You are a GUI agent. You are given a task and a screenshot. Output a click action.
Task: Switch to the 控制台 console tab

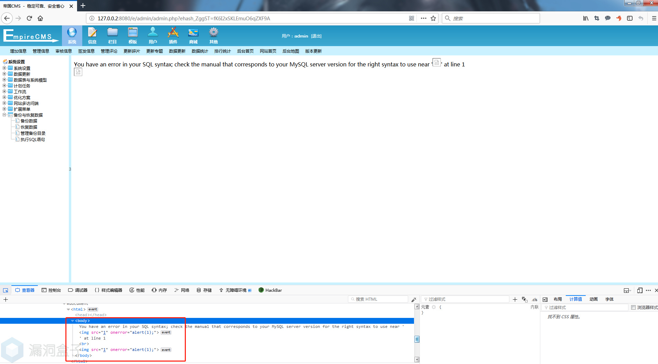coord(51,290)
